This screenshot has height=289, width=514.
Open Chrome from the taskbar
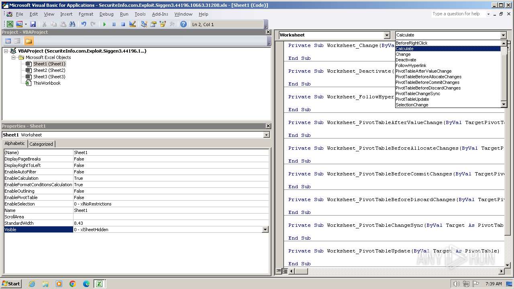pos(73,284)
